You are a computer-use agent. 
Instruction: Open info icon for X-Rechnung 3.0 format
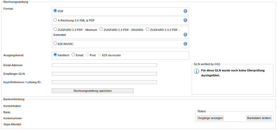tap(185, 20)
